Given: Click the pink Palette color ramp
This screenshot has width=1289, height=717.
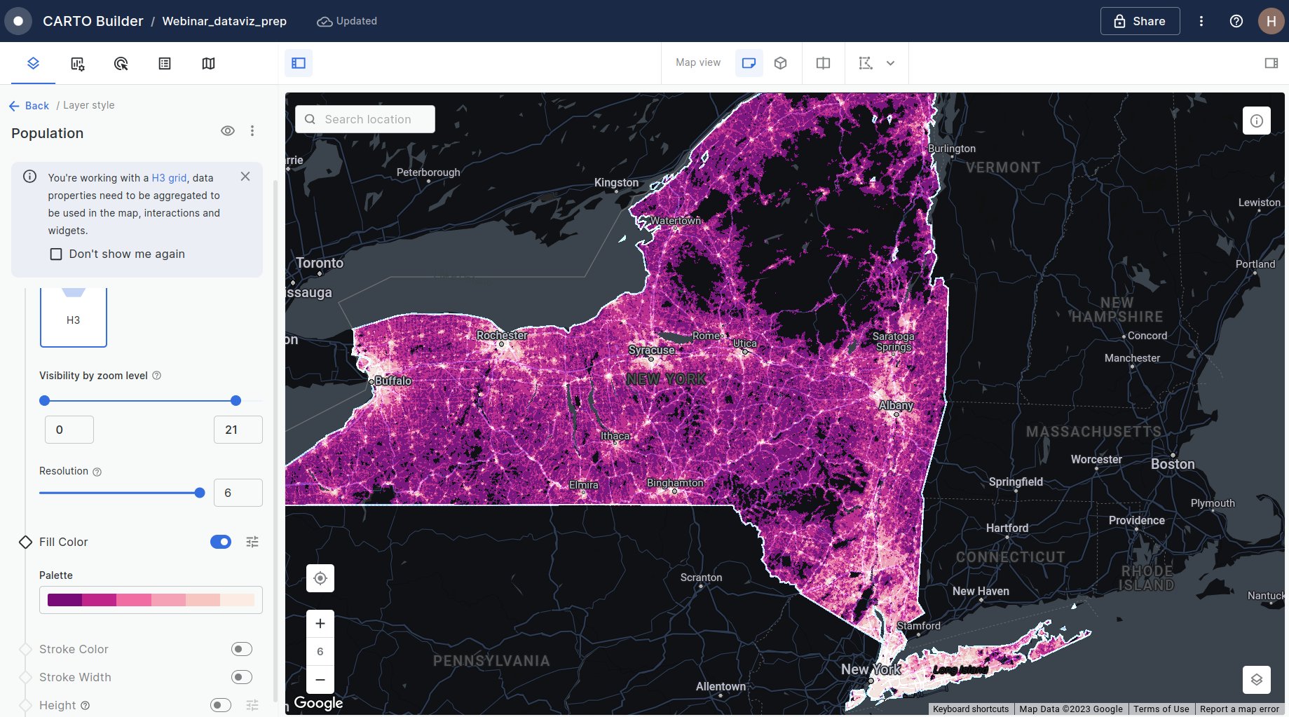Looking at the screenshot, I should 151,600.
